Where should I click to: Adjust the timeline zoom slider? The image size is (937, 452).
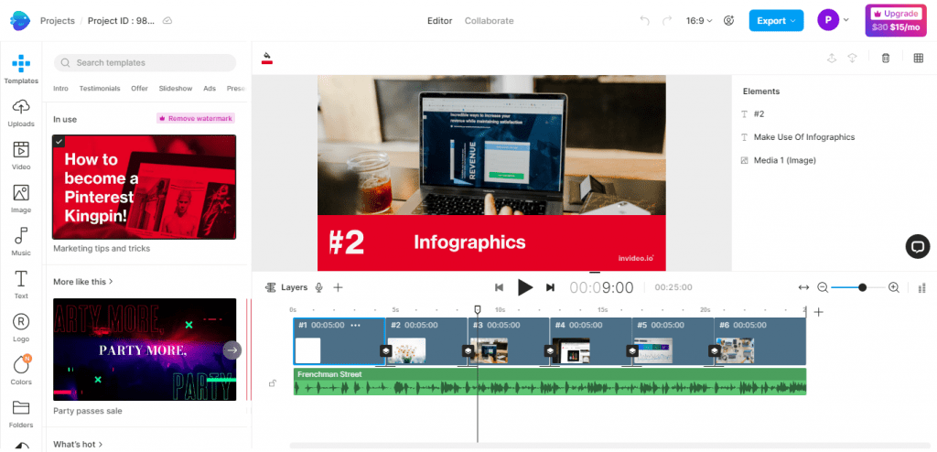862,287
